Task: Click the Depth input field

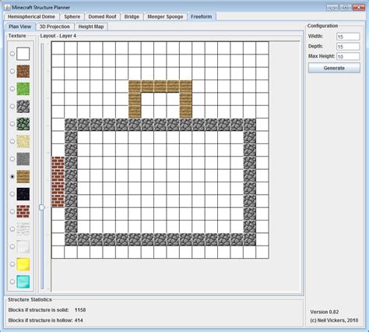Action: [348, 47]
